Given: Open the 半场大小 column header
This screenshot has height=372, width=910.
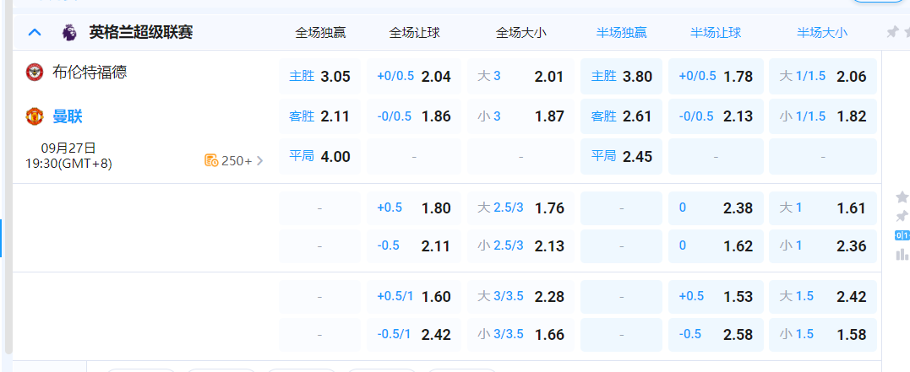Looking at the screenshot, I should (x=821, y=33).
